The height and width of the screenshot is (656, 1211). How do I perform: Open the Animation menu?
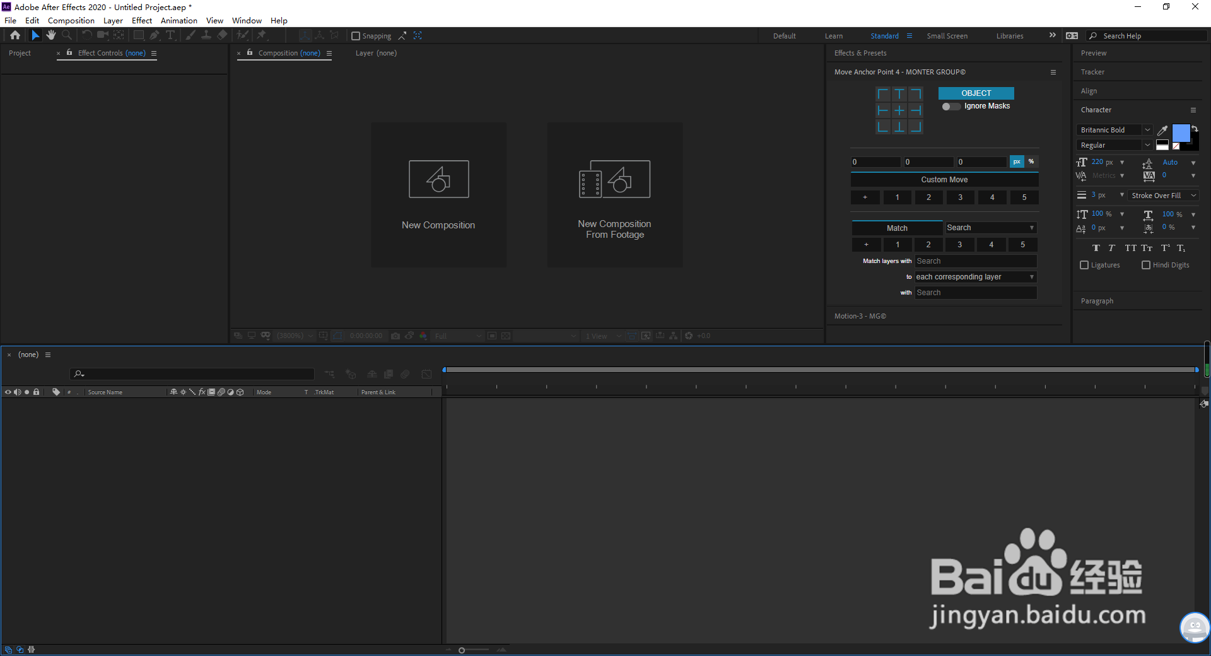pos(179,20)
